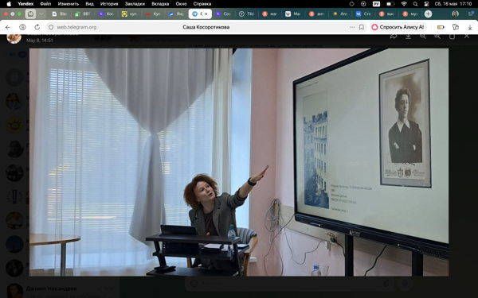478x298 pixels.
Task: Open the Справка menu
Action: coord(202,4)
